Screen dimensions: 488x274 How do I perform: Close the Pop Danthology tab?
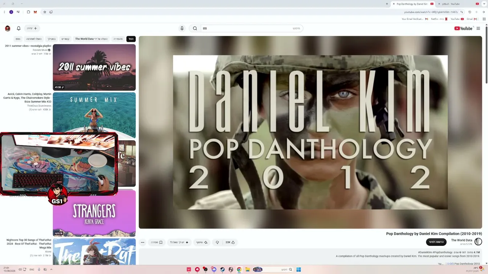point(394,4)
